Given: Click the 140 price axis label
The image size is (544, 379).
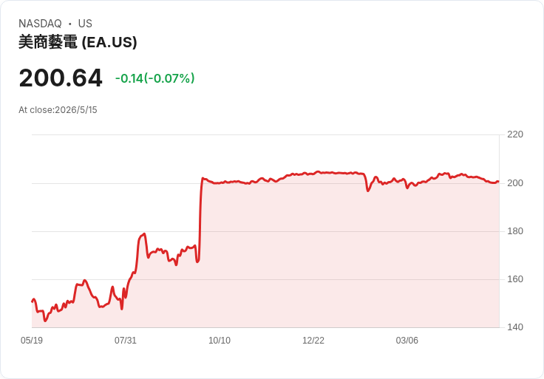Looking at the screenshot, I should point(515,327).
